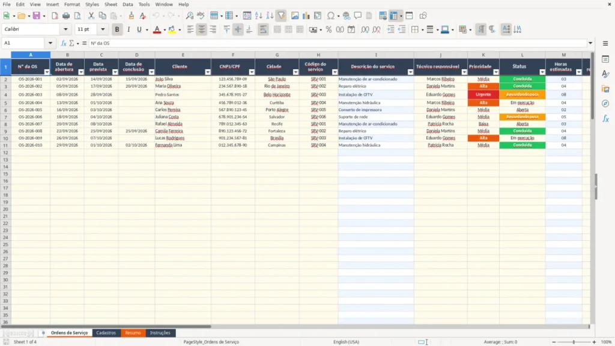
Task: Open the Navigator icon in sidebar
Action: 605,103
